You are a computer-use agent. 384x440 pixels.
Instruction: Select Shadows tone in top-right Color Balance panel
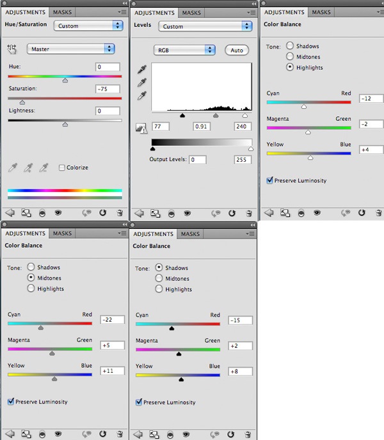[290, 45]
